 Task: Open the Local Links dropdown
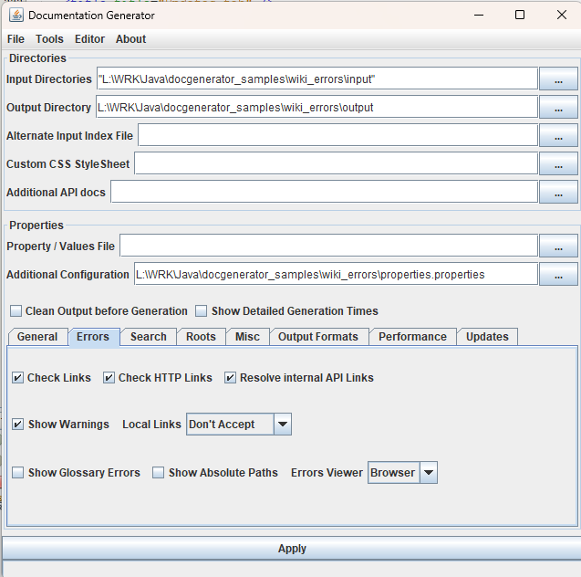click(239, 425)
